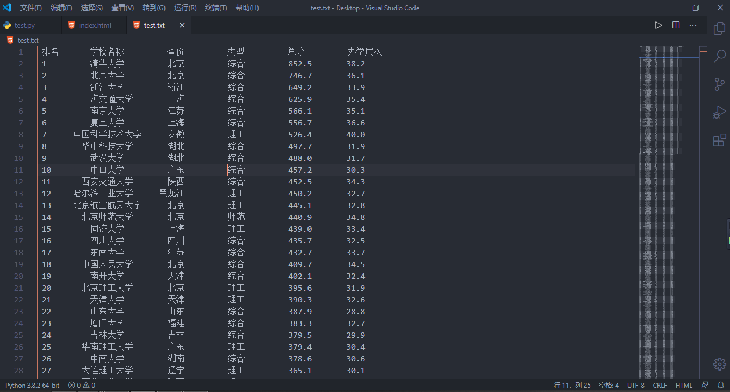Click 华南理工大学 in the editor
This screenshot has height=392, width=730.
click(x=108, y=347)
